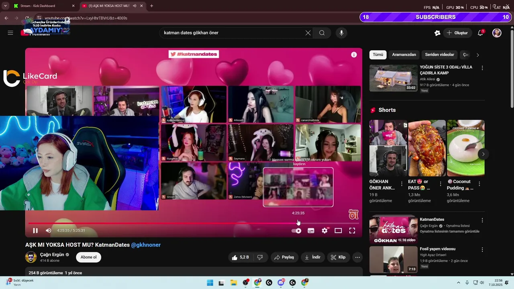Open options for EAT or PASS short
This screenshot has width=514, height=289.
point(441,184)
